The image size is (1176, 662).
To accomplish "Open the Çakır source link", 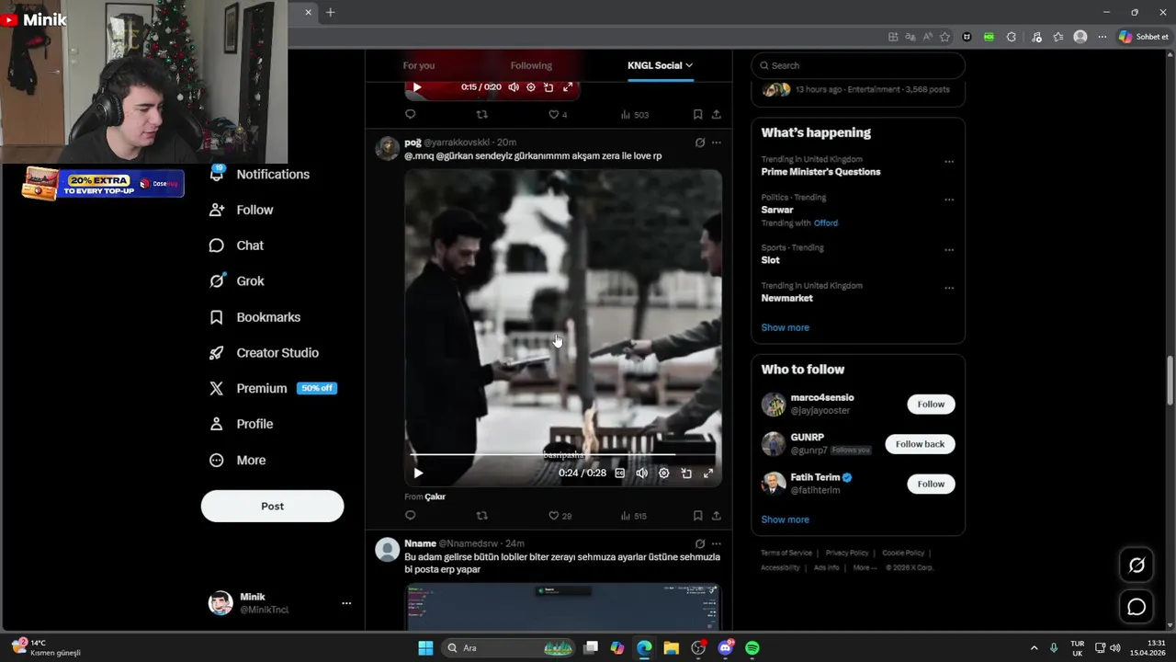I will tap(435, 496).
